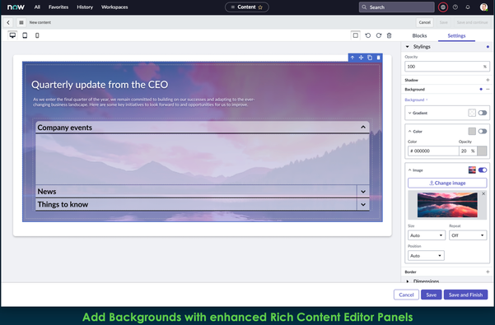This screenshot has width=495, height=325.
Task: Expand the Dimensions section
Action: coord(407,281)
